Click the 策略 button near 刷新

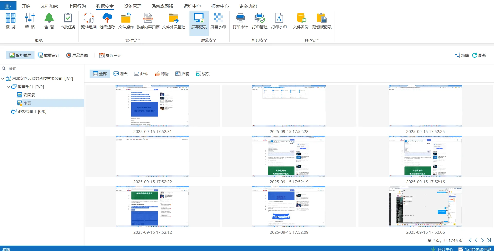[462, 55]
